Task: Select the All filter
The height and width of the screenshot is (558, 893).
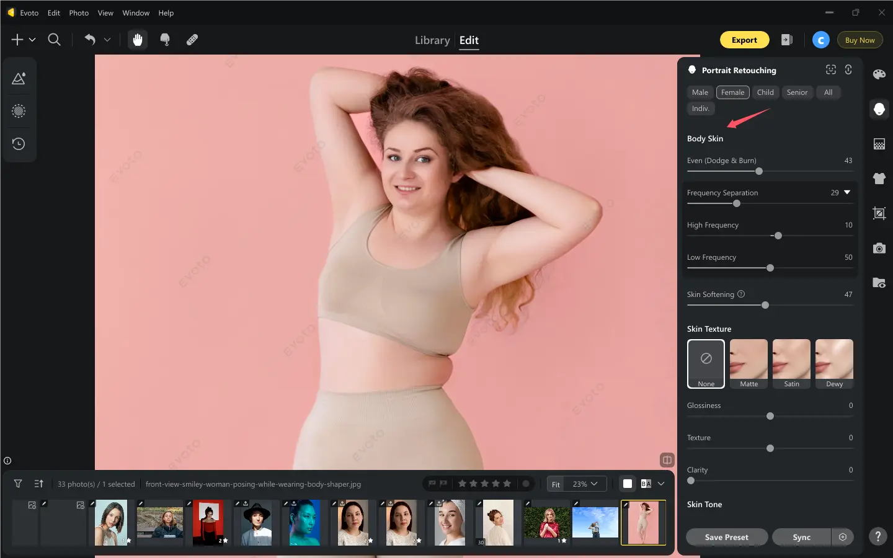Action: click(828, 92)
